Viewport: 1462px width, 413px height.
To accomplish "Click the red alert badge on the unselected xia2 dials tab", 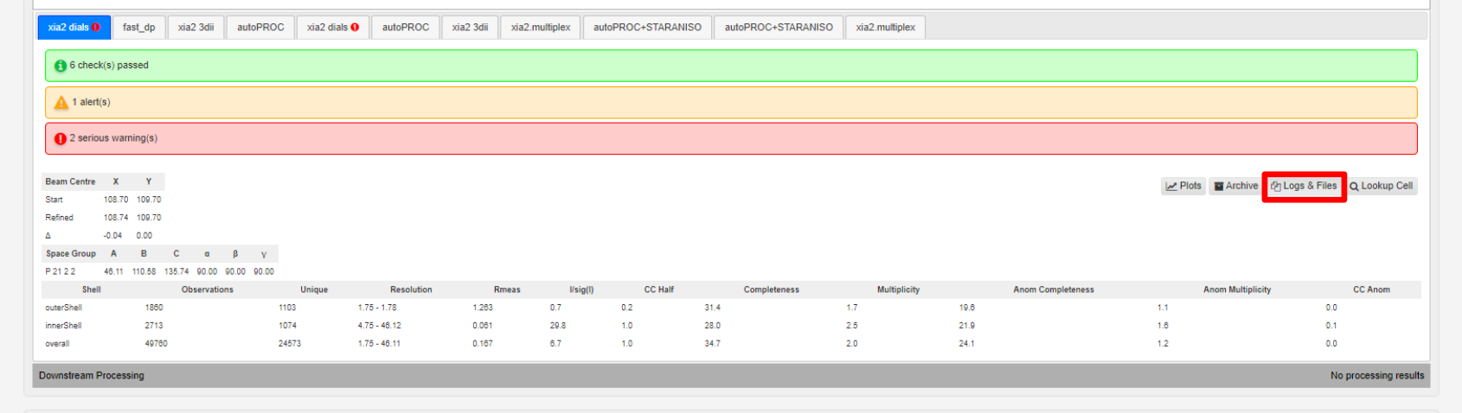I will coord(355,28).
